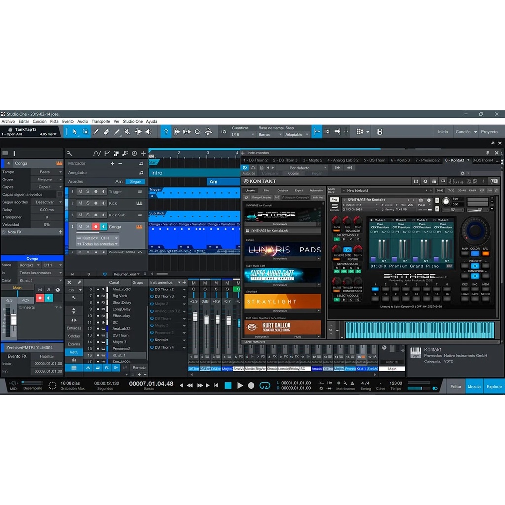Screen dimensions: 505x505
Task: Mute the Trigger track
Action: 80,192
